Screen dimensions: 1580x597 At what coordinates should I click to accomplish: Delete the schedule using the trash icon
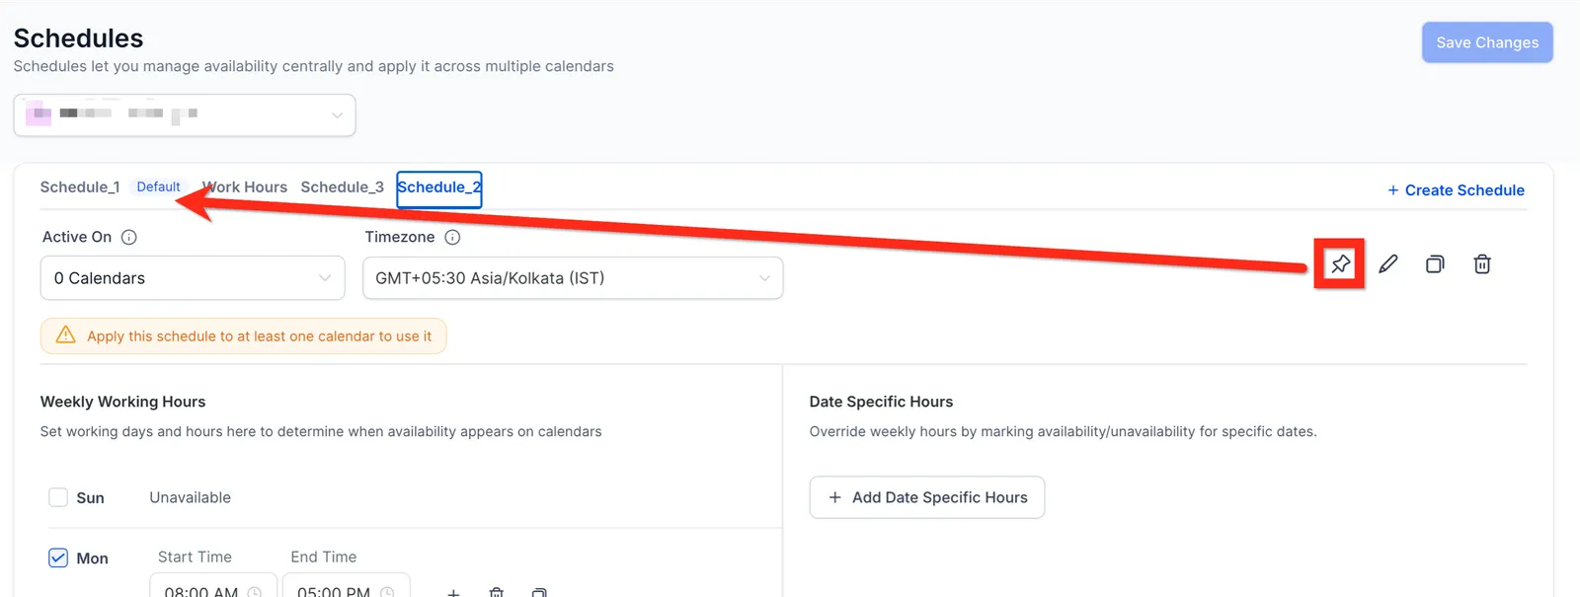(x=1482, y=263)
